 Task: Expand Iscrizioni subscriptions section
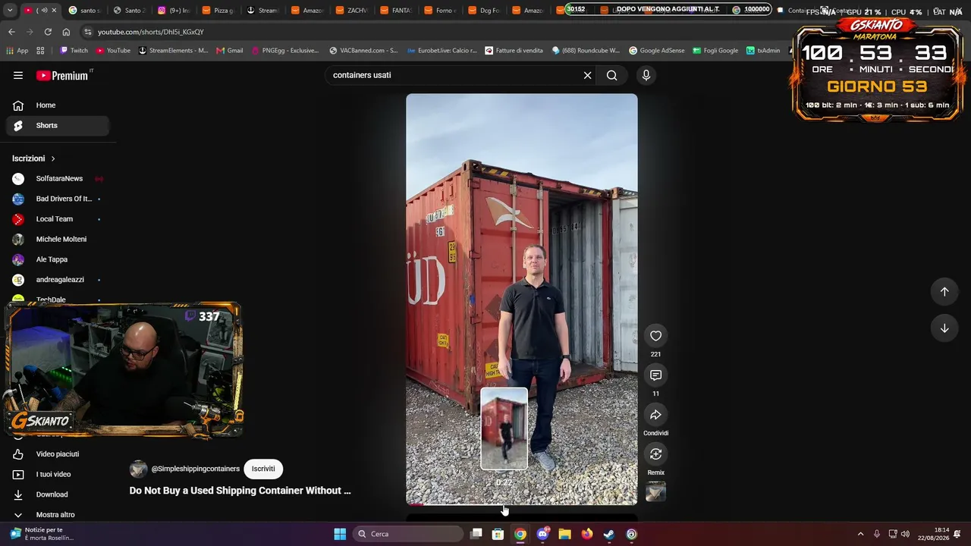(x=34, y=158)
